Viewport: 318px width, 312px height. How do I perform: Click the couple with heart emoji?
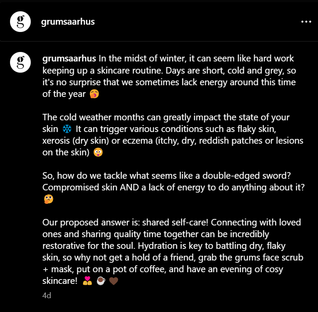tap(87, 281)
